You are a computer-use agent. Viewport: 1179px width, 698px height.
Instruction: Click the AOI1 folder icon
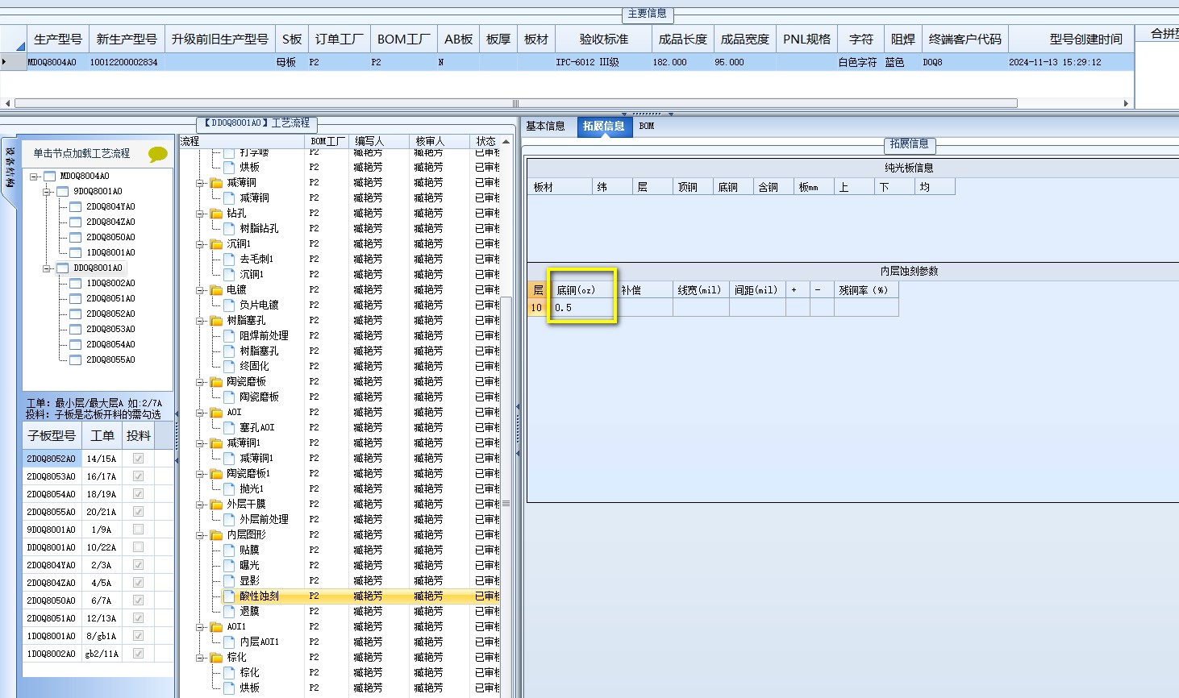coord(216,627)
